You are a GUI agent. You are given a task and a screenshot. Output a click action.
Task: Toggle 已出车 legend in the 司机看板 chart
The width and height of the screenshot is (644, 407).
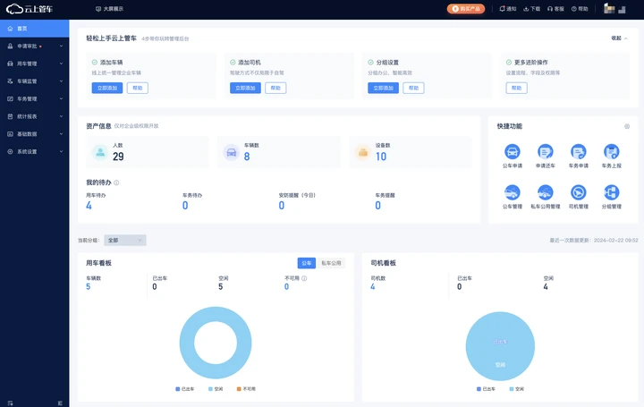point(486,388)
